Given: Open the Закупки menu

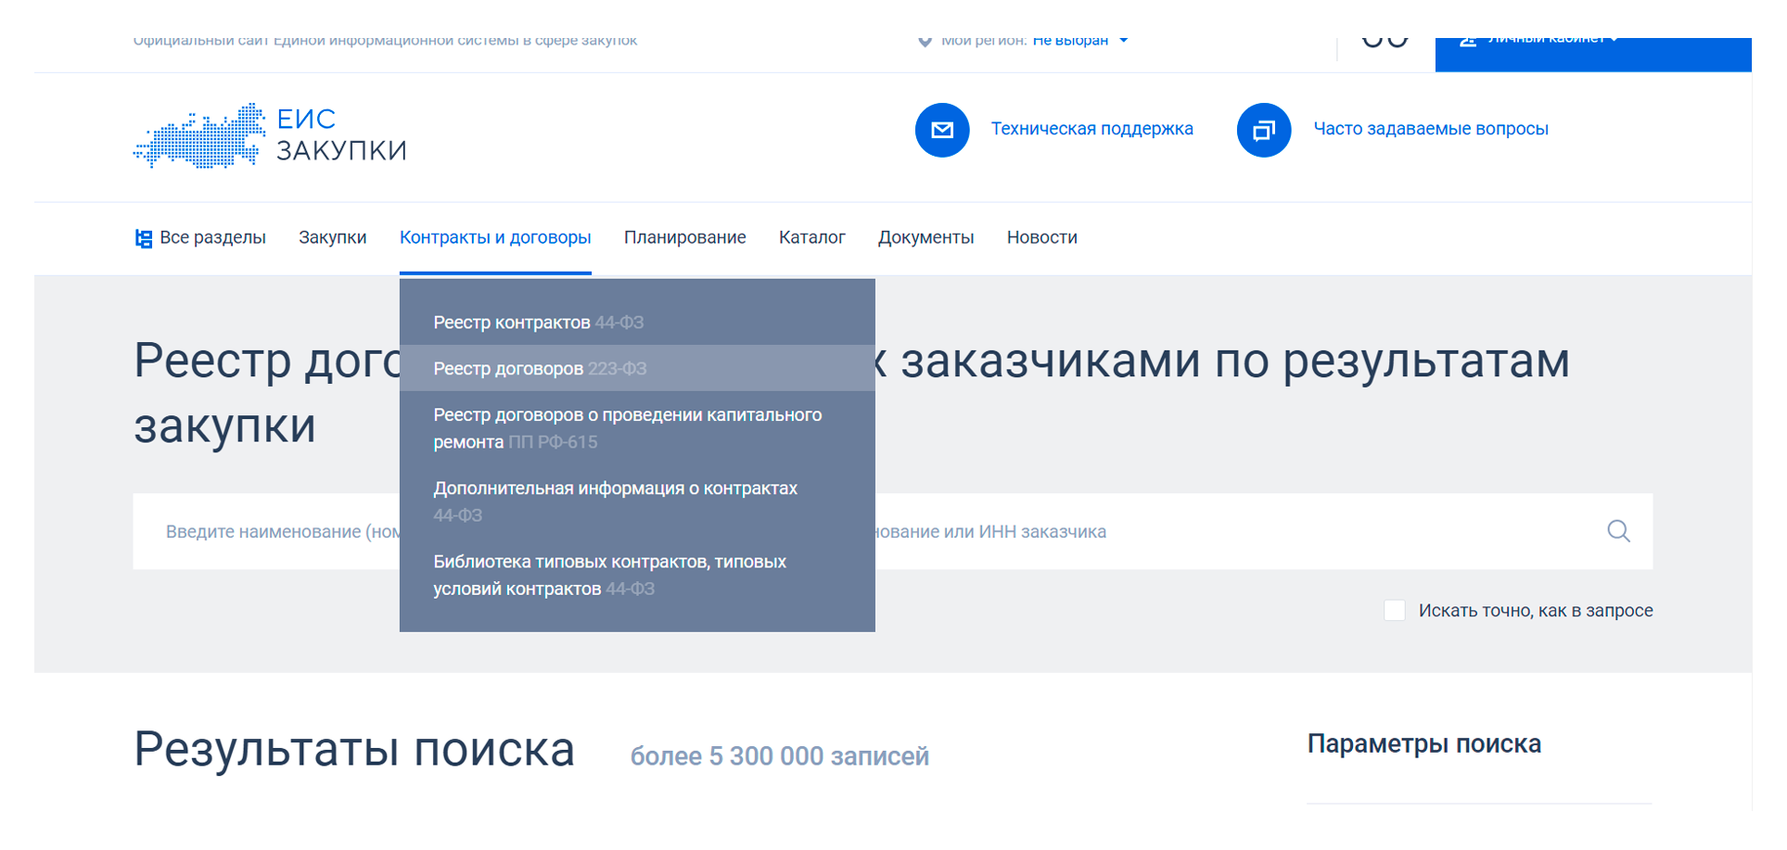Looking at the screenshot, I should point(333,237).
